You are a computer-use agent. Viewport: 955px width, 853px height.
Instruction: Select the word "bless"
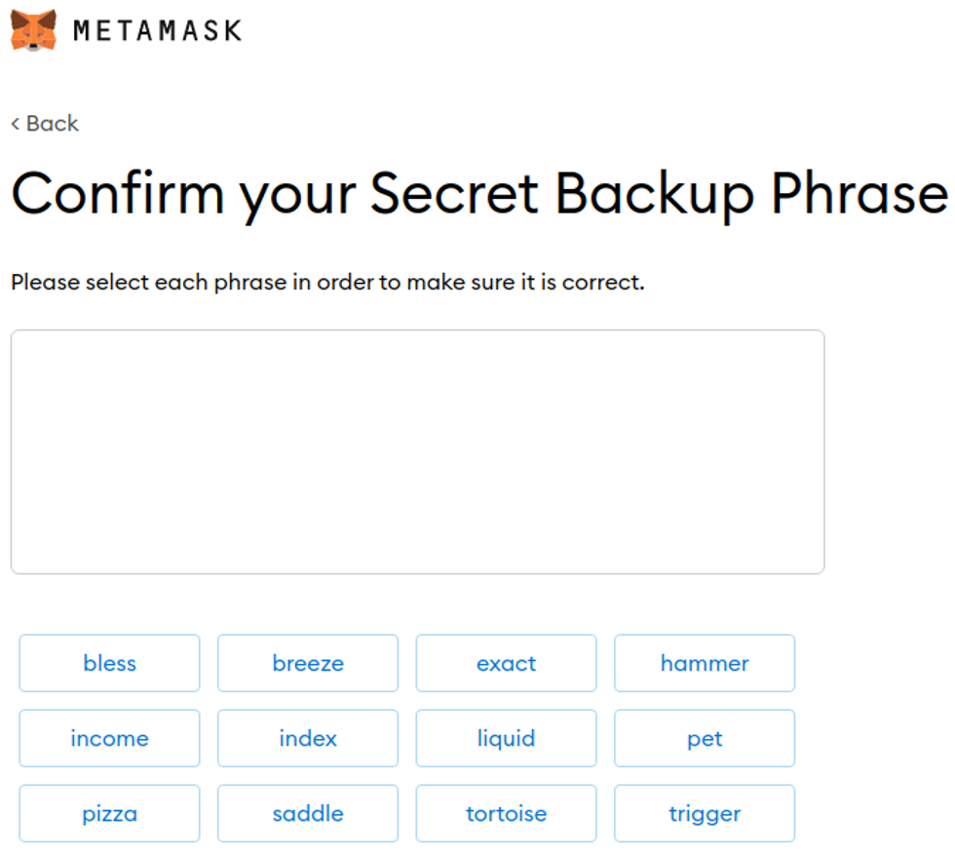(109, 663)
